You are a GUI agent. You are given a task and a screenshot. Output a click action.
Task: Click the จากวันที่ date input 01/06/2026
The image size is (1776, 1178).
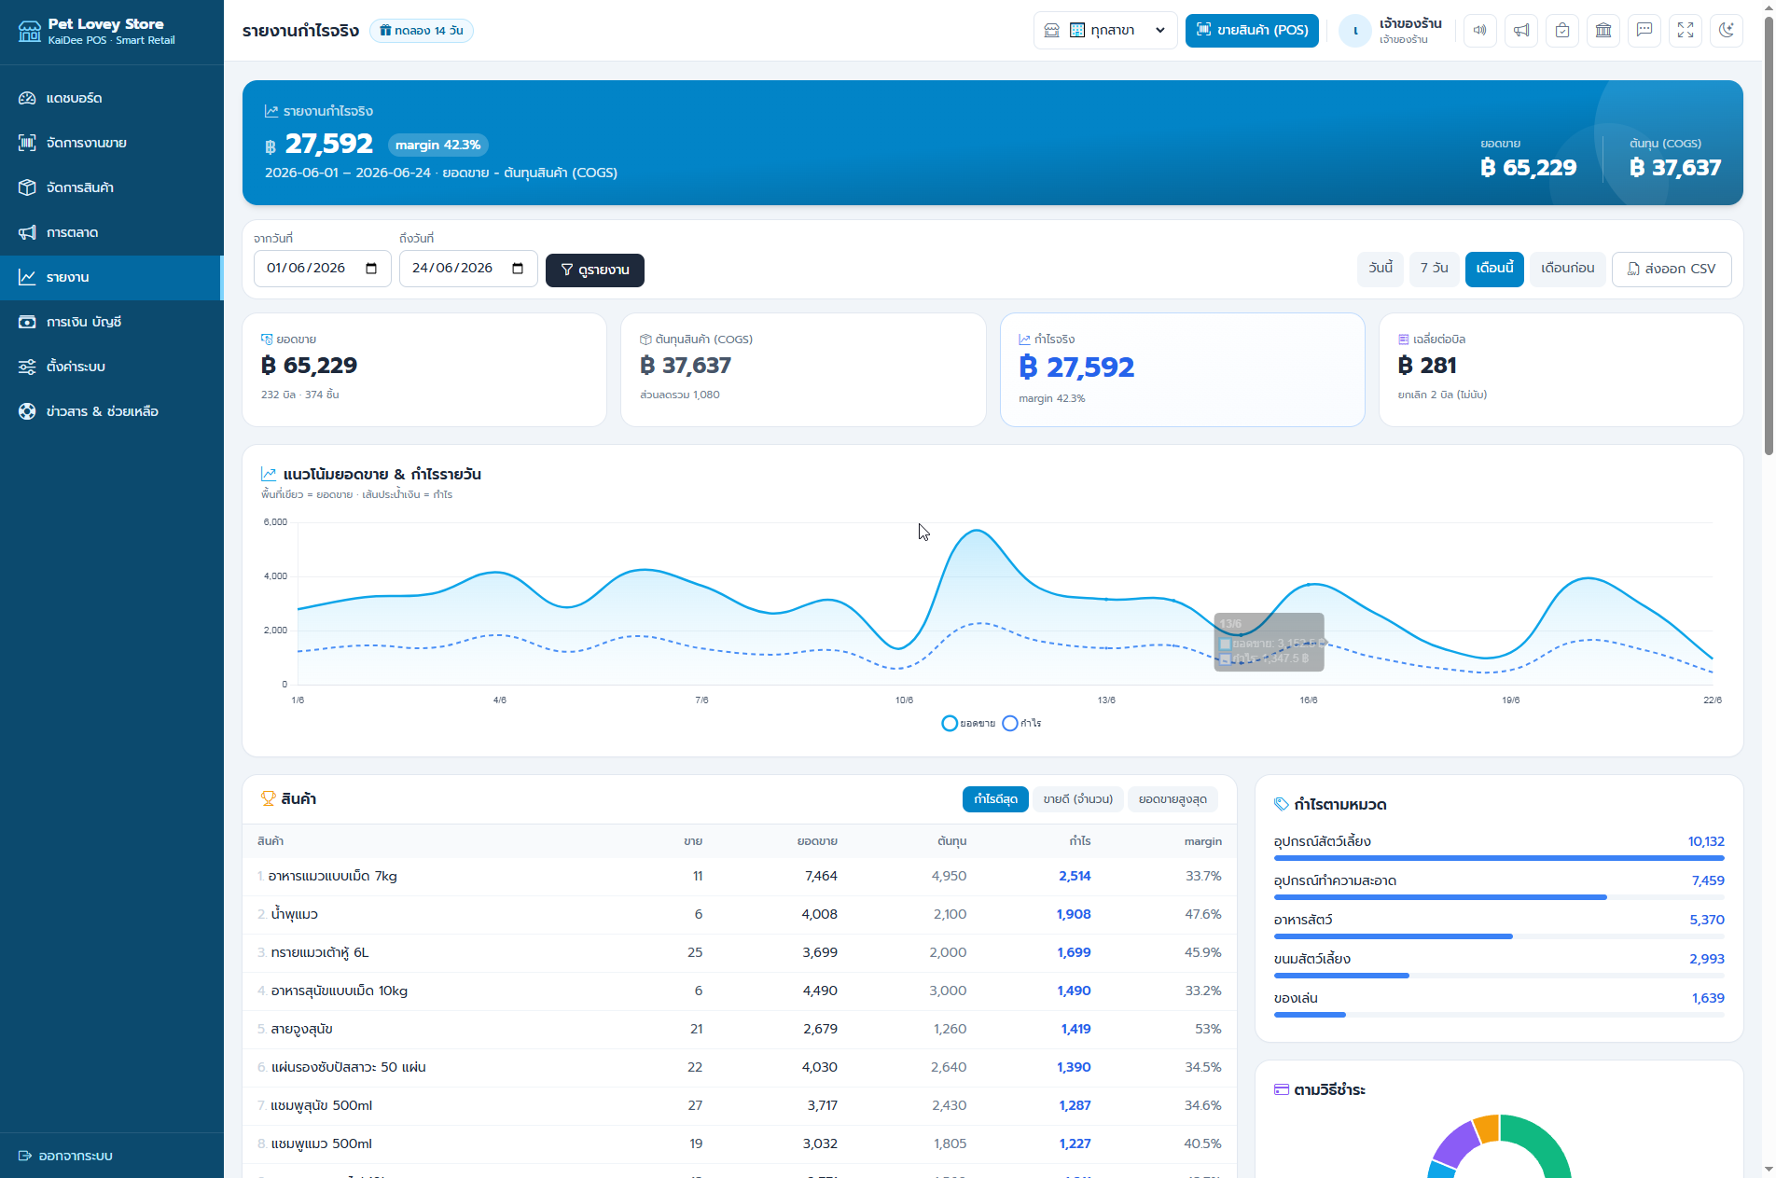[x=322, y=269]
